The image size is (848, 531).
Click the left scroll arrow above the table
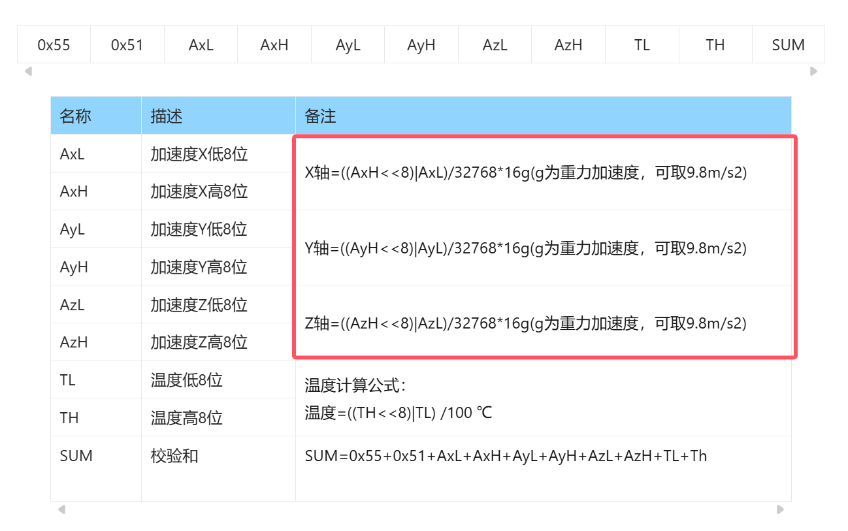click(x=27, y=70)
